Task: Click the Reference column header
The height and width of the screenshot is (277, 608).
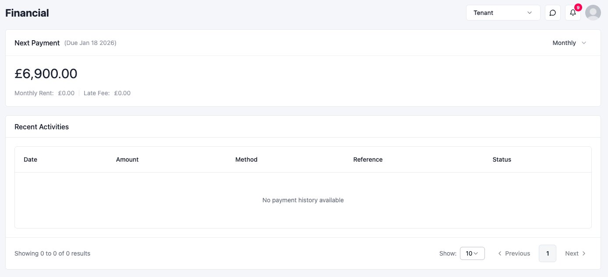Action: click(368, 159)
